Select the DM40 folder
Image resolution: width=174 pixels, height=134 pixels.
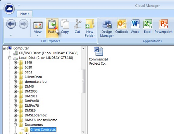point(29,86)
